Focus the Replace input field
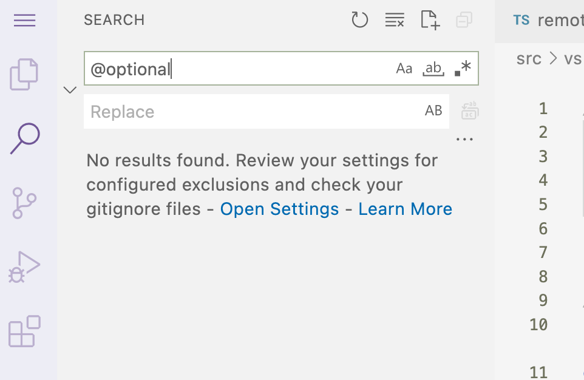The image size is (584, 380). tap(243, 111)
